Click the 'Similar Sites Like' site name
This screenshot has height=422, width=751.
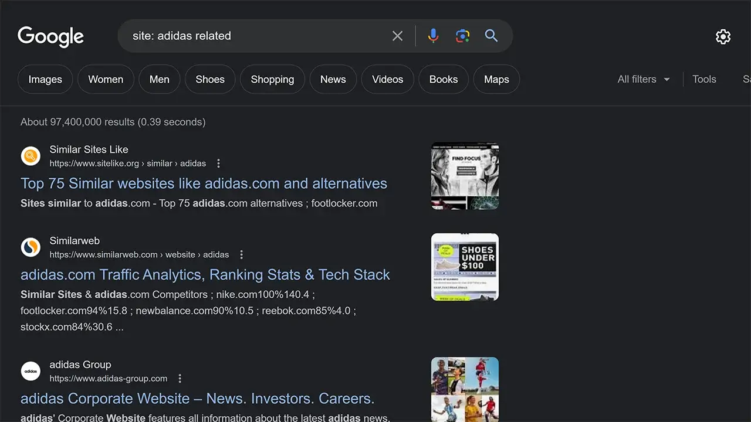point(89,149)
